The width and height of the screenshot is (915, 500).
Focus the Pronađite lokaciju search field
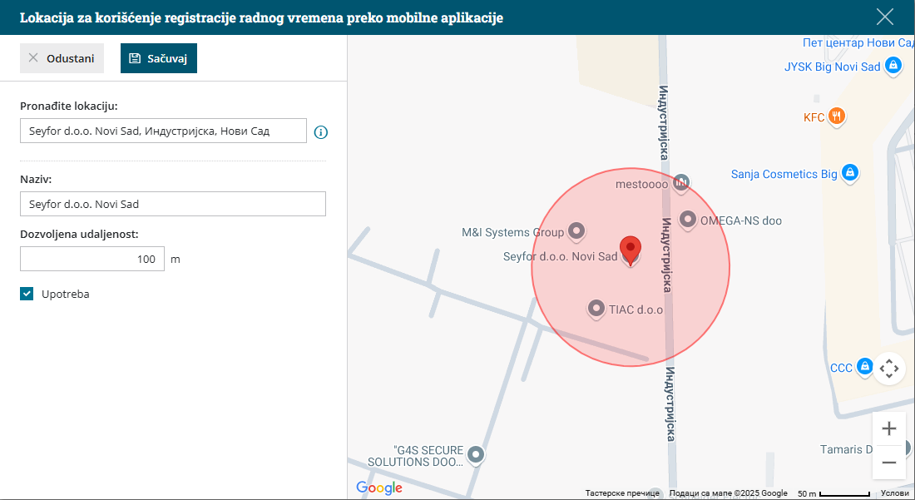[163, 131]
